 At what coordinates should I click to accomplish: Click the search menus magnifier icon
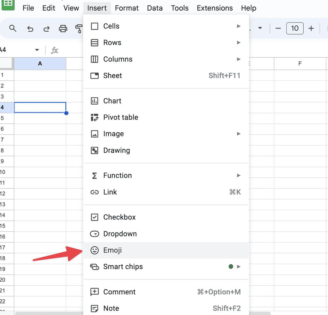point(13,28)
